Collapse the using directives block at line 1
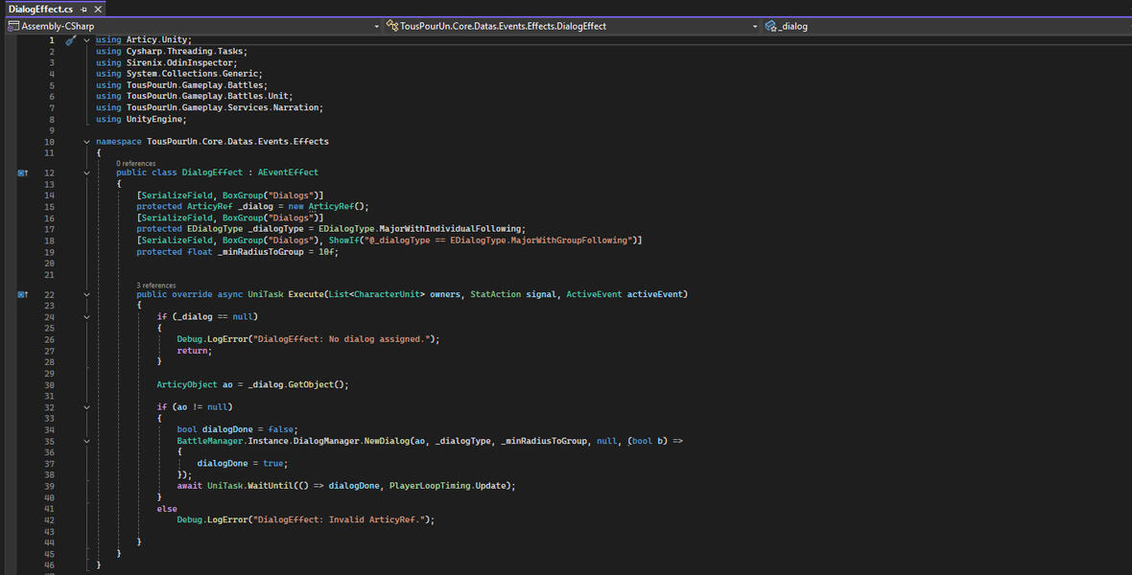Image resolution: width=1132 pixels, height=575 pixels. pos(86,40)
